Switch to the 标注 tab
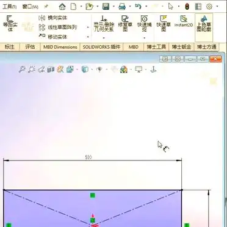This screenshot has height=227, width=227. coord(10,47)
